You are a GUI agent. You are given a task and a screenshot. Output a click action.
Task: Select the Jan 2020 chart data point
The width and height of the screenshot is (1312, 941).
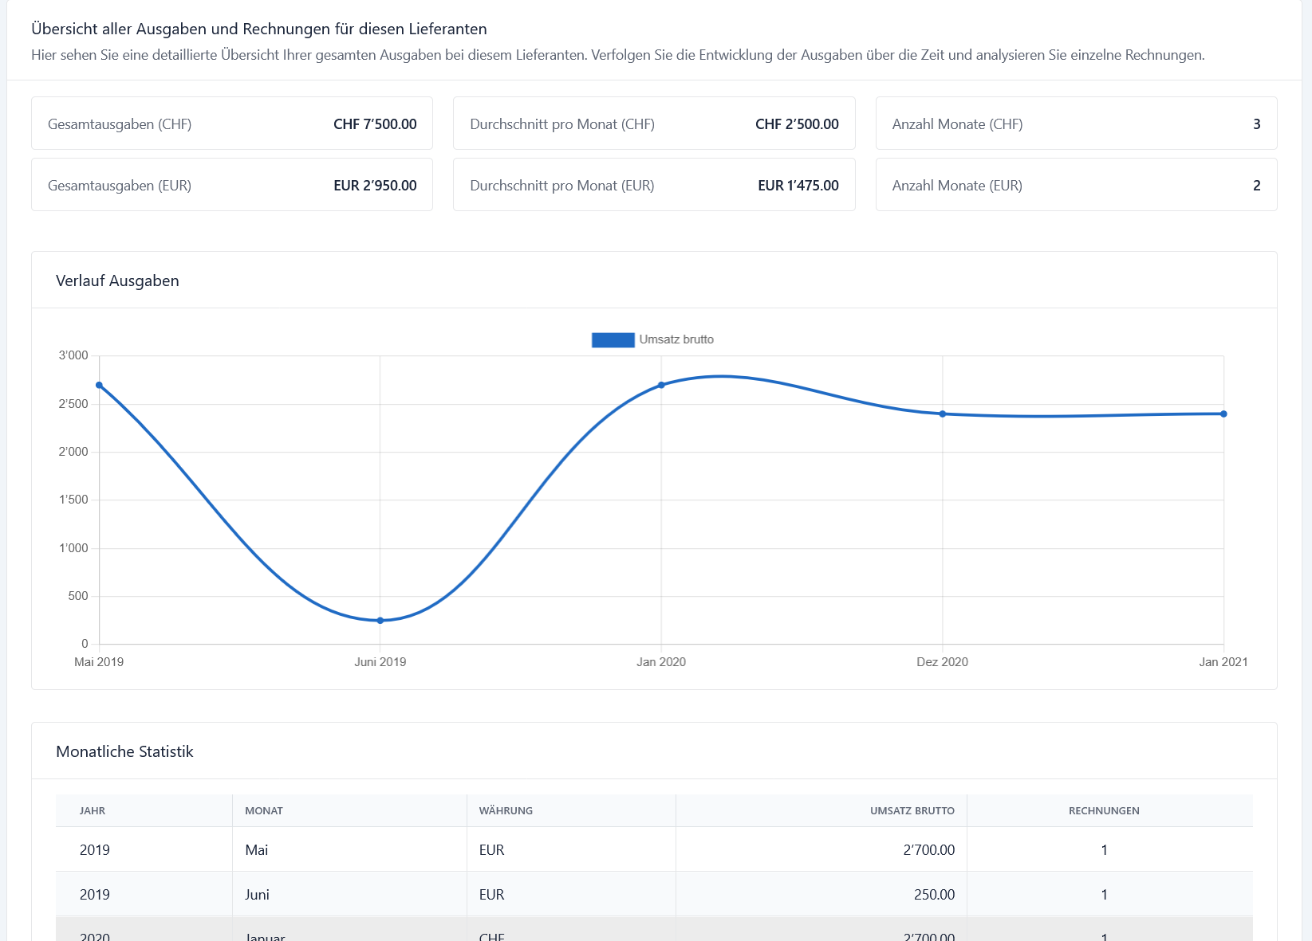[x=661, y=385]
